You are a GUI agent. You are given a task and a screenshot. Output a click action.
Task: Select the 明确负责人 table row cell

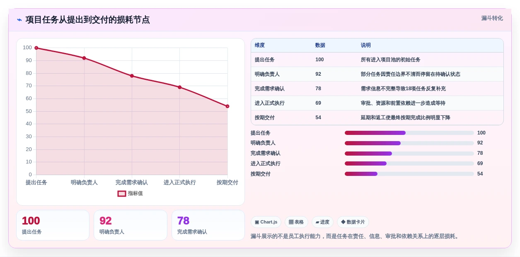[x=267, y=74]
